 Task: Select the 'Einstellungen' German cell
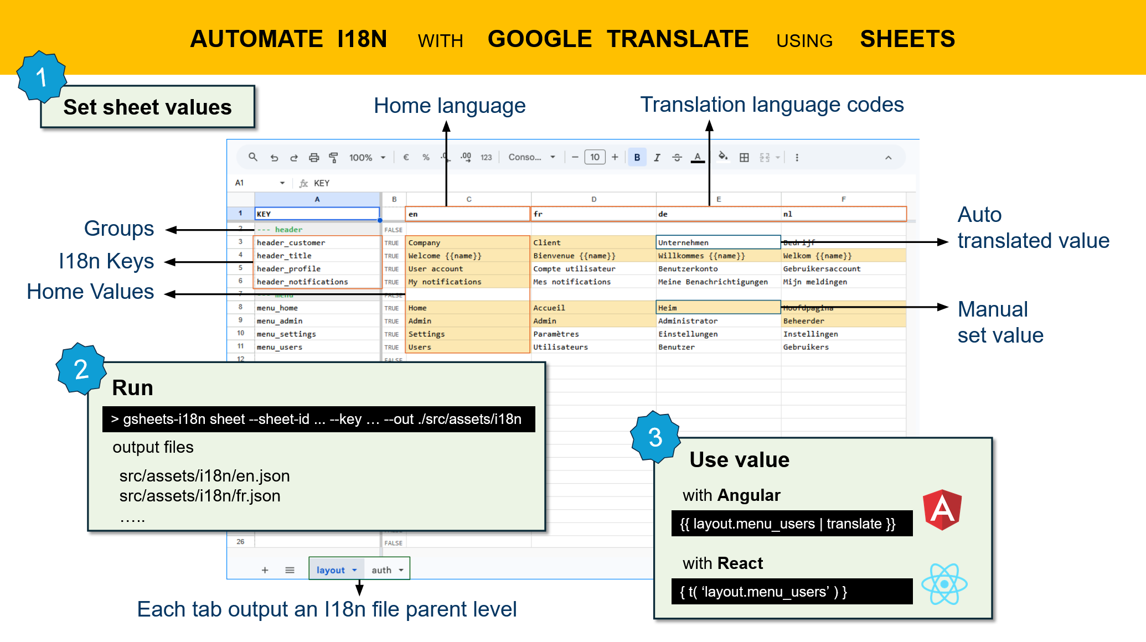[719, 334]
